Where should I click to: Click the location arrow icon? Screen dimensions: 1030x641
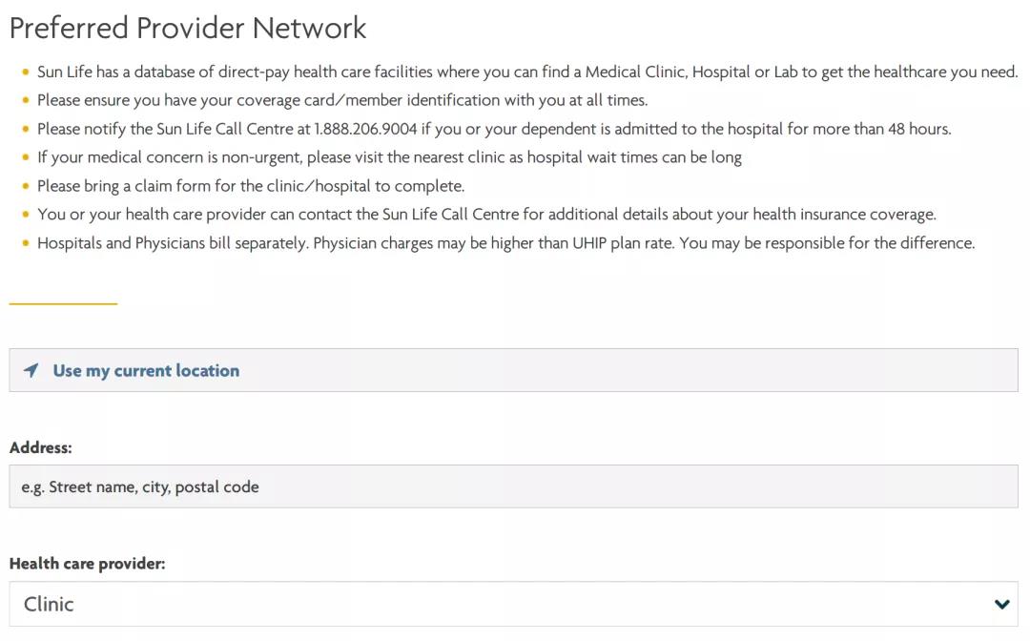[x=31, y=370]
